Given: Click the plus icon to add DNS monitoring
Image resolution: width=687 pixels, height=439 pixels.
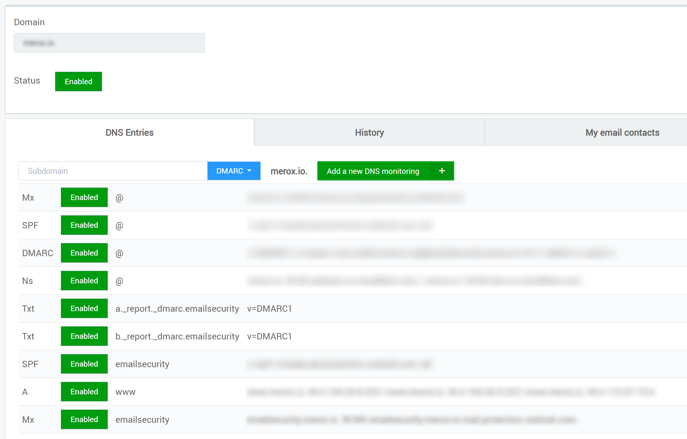Looking at the screenshot, I should (x=442, y=171).
